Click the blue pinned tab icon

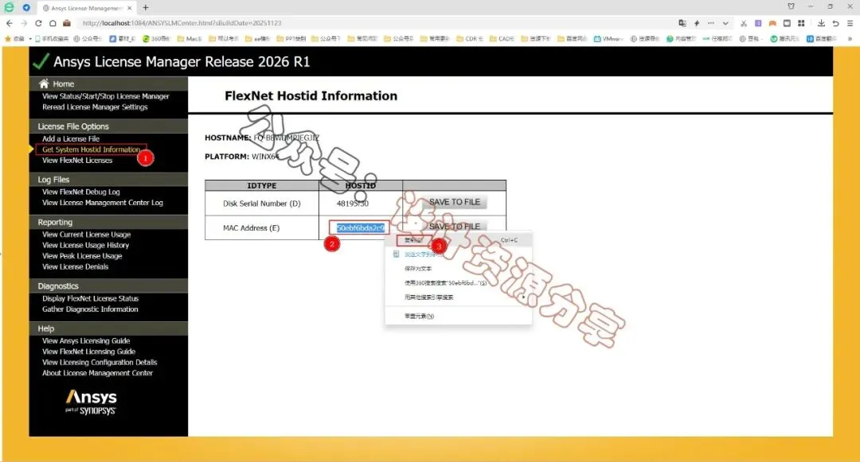point(25,8)
